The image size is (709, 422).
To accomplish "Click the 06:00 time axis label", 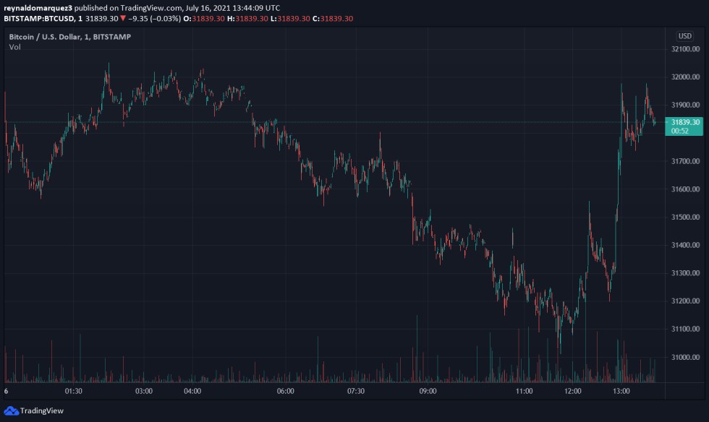I will click(286, 391).
